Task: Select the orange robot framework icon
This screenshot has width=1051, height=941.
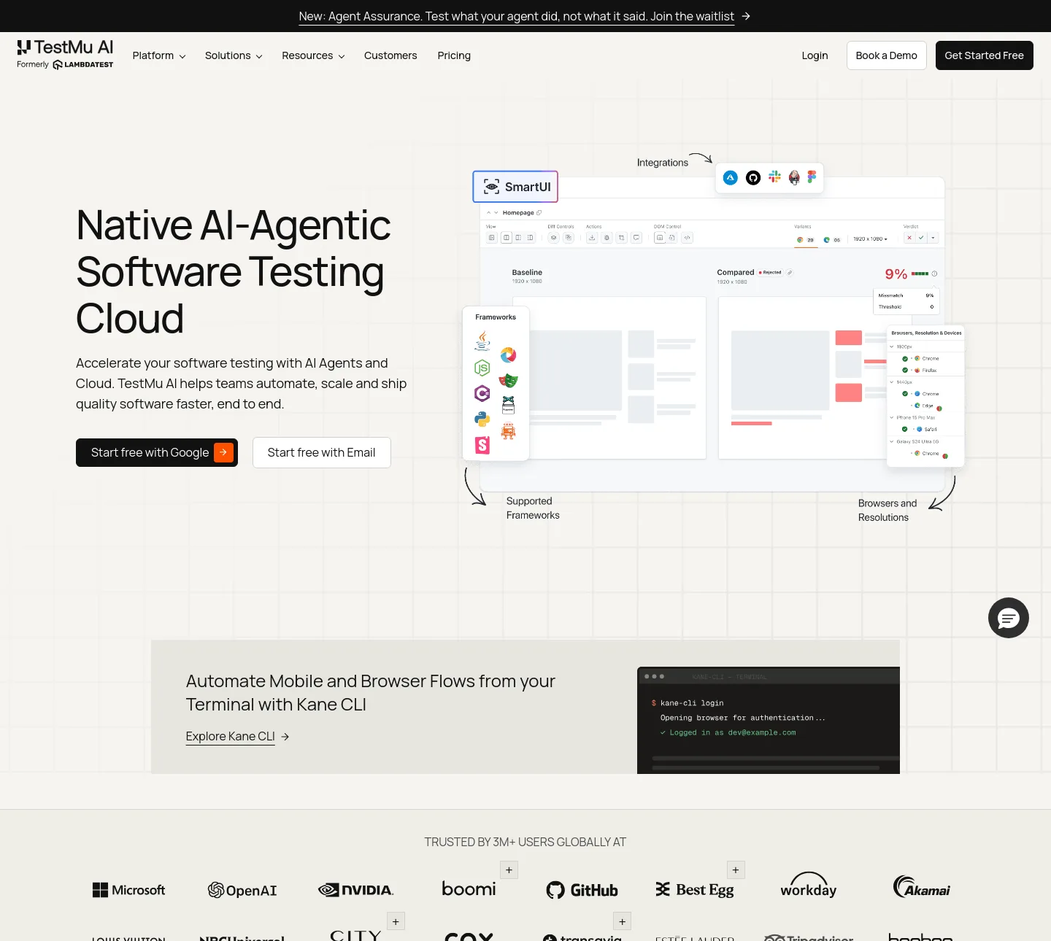Action: point(509,431)
